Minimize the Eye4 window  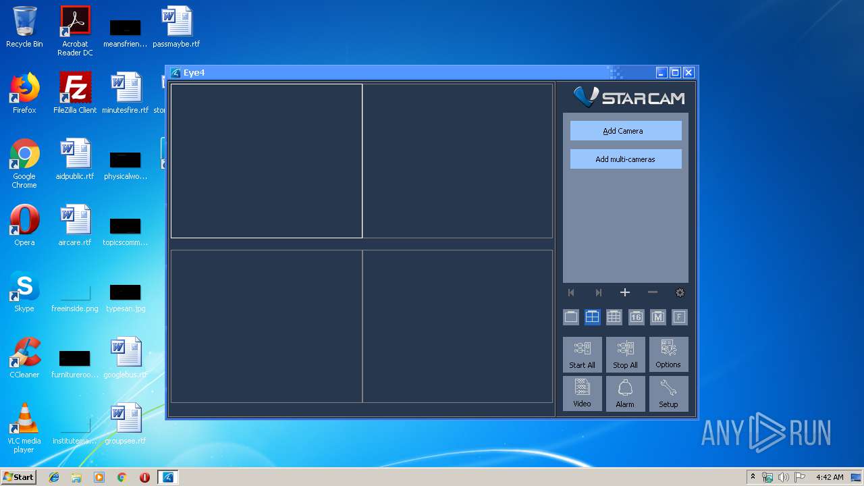tap(661, 73)
